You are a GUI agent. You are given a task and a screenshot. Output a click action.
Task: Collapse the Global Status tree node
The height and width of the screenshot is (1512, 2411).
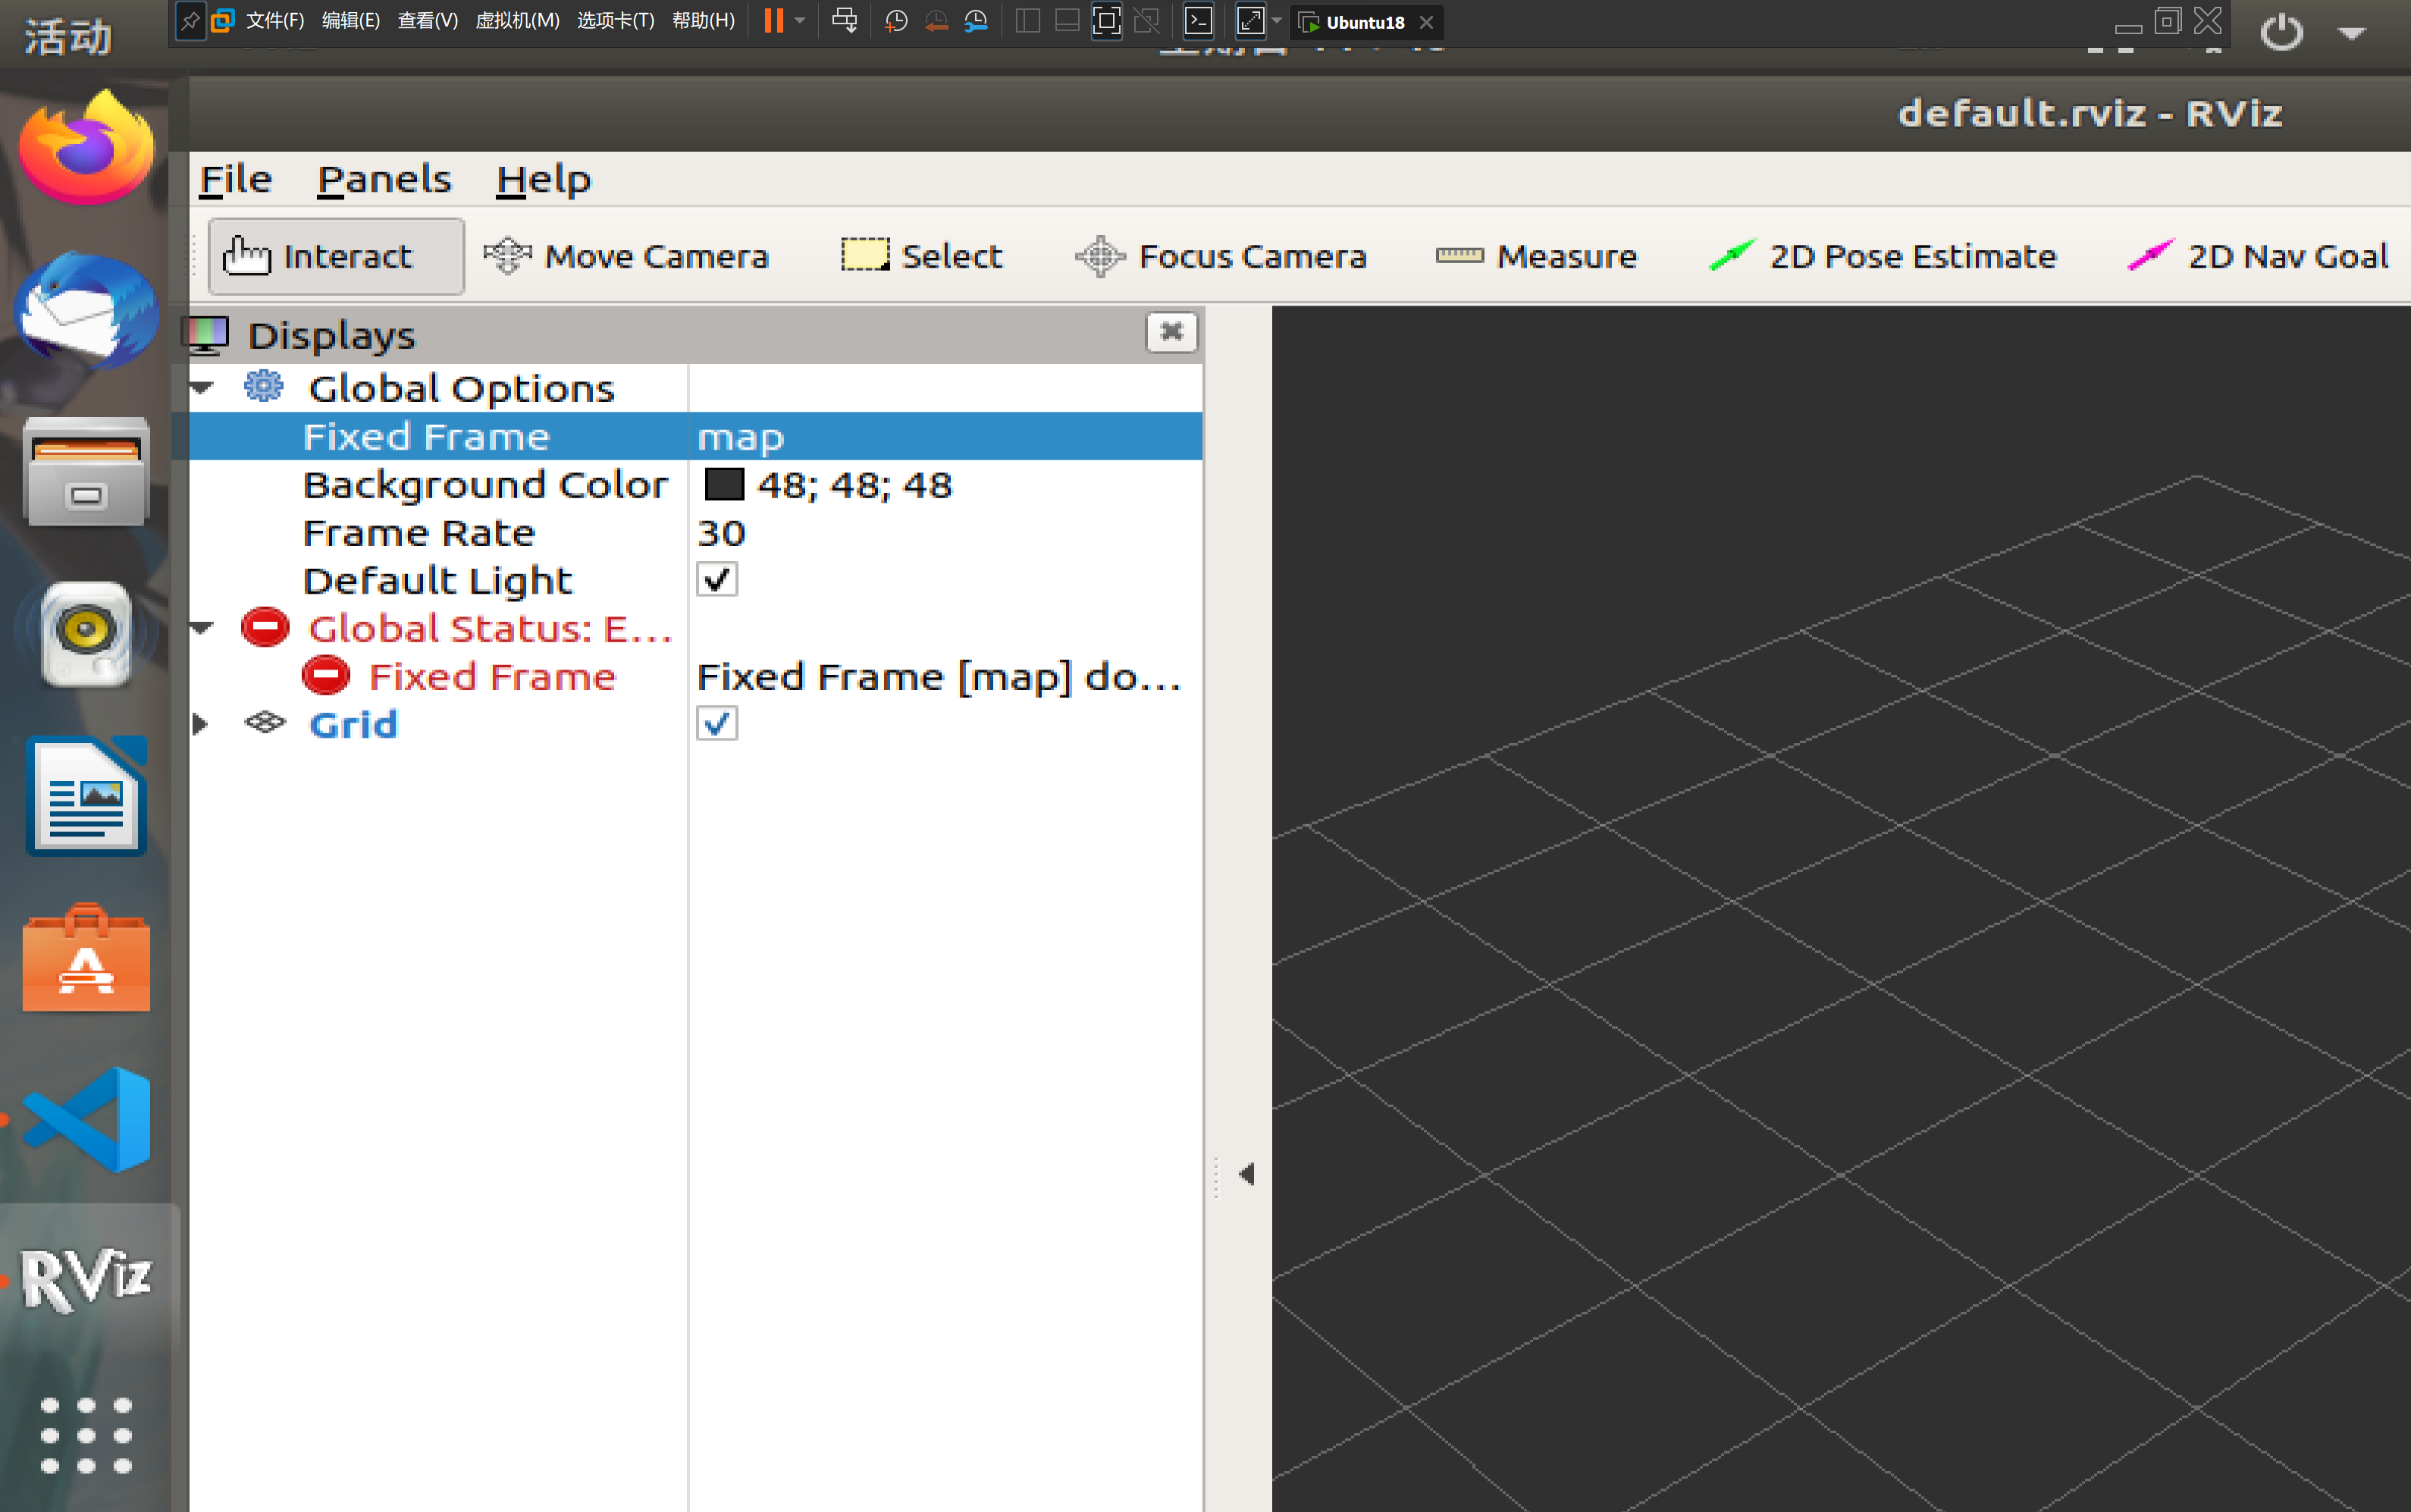pos(202,628)
